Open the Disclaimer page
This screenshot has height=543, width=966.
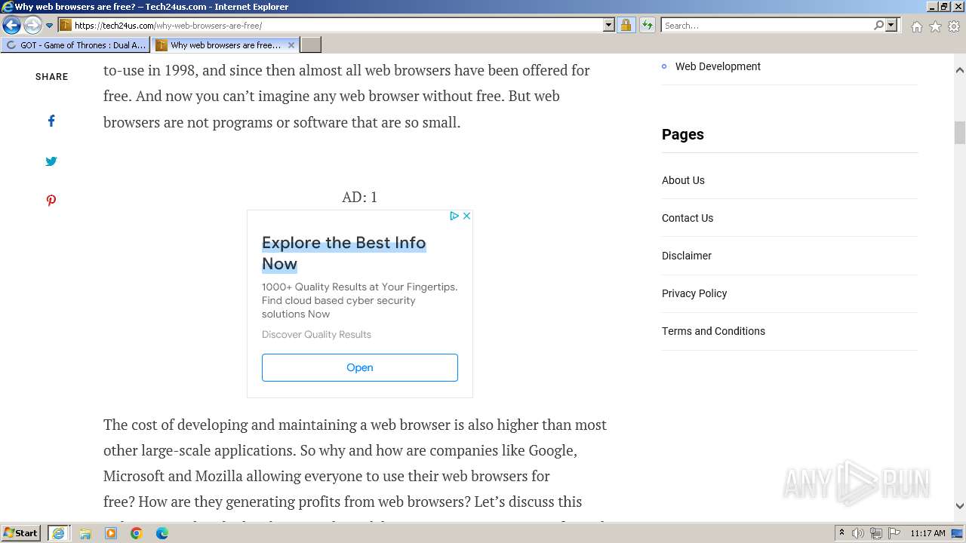687,256
